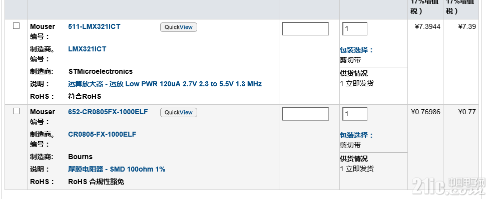
Task: Check the box for CR0805FX resistor row
Action: click(16, 111)
